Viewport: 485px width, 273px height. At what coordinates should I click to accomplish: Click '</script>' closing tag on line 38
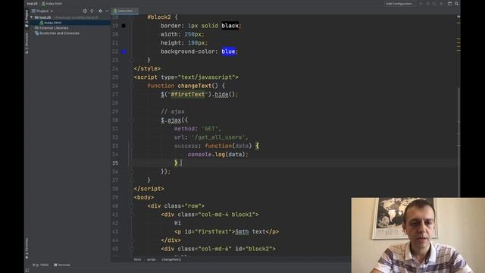click(x=149, y=189)
